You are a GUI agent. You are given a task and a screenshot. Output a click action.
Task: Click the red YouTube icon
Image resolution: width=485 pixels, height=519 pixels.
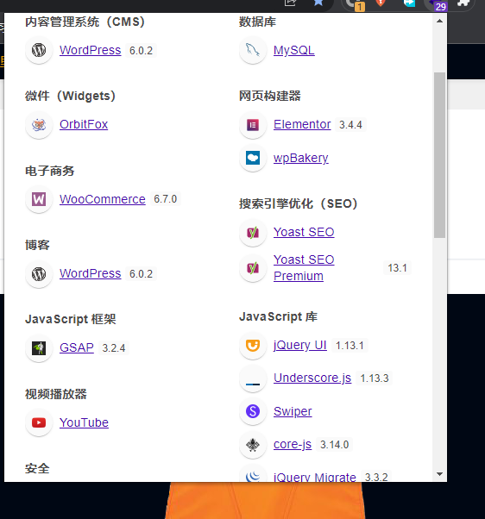point(39,422)
